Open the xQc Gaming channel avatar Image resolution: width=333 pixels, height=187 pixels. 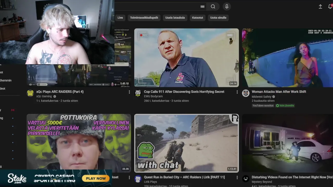[30, 93]
